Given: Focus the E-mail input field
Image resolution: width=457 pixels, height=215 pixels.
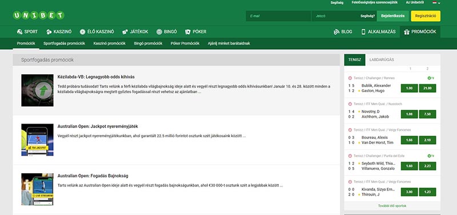Looking at the screenshot, I should point(278,16).
